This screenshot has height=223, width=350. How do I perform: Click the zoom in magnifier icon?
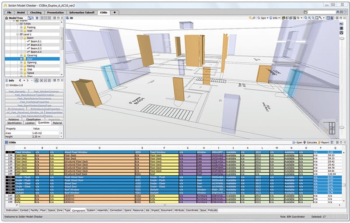pos(305,18)
